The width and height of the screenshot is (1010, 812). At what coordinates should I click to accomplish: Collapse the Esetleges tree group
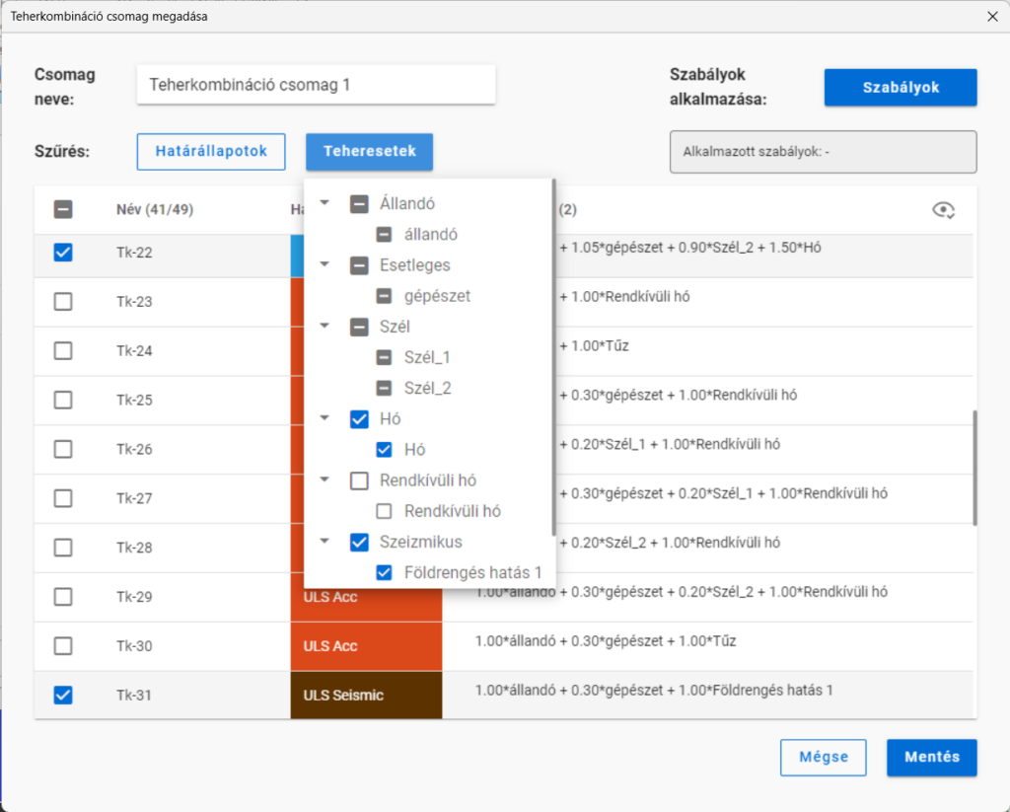(x=325, y=264)
